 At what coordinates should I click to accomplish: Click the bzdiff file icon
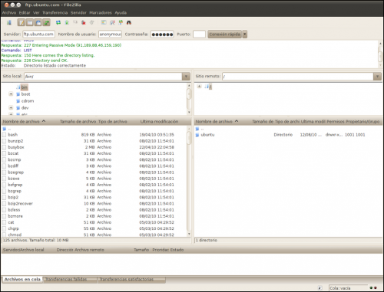pos(4,166)
